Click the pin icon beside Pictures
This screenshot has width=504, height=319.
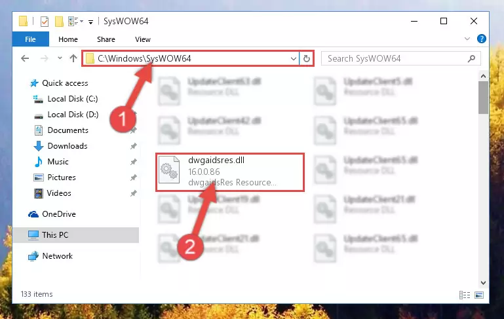(x=134, y=178)
